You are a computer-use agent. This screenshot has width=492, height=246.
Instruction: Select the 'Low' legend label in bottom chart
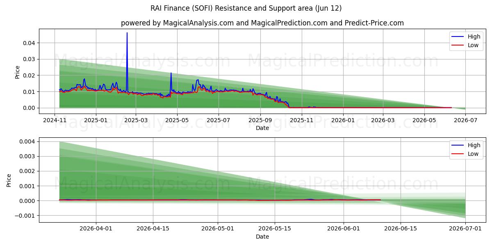473,154
